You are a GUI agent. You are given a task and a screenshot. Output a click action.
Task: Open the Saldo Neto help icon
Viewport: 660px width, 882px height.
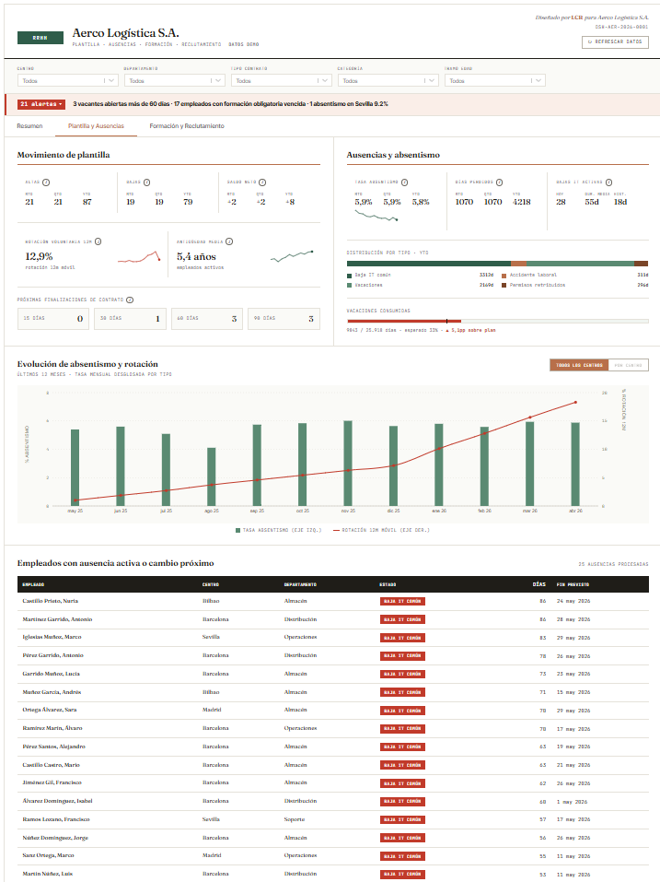point(262,182)
